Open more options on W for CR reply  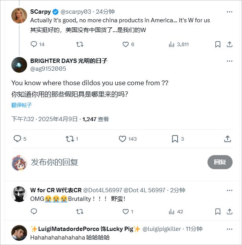coord(229,190)
